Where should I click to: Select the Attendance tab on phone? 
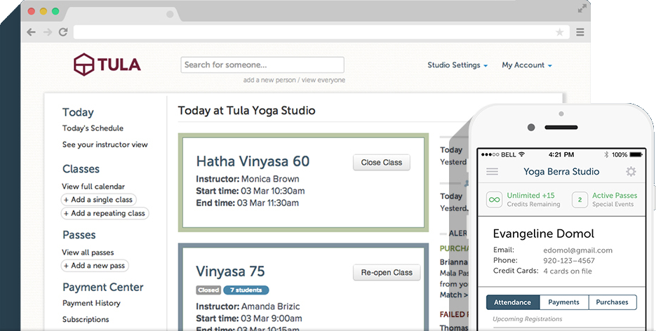(513, 302)
